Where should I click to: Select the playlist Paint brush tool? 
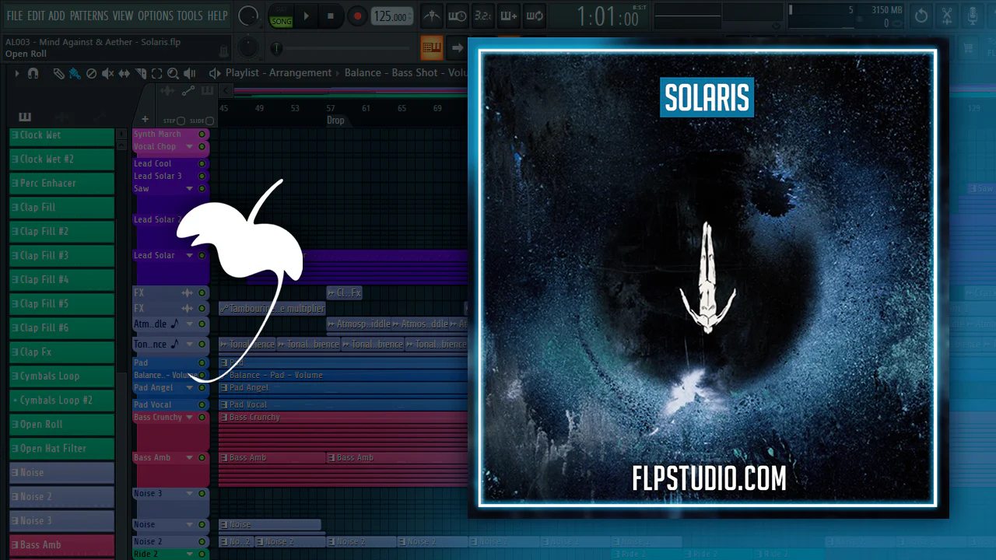(75, 73)
